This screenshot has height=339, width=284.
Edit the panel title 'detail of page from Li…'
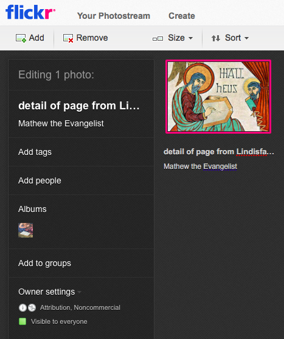[x=79, y=106]
